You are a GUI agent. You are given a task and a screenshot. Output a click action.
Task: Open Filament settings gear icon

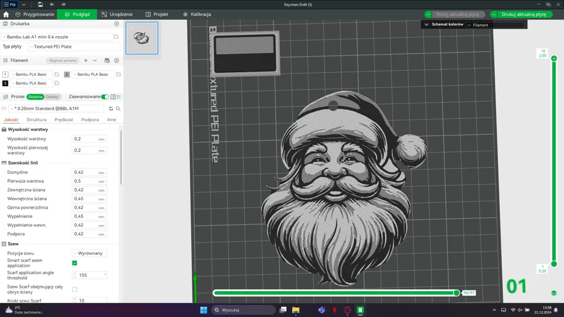tap(117, 60)
